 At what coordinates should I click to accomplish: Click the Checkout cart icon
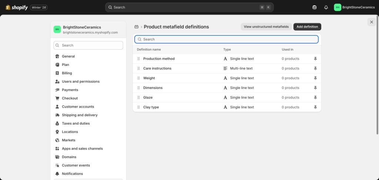click(x=57, y=98)
